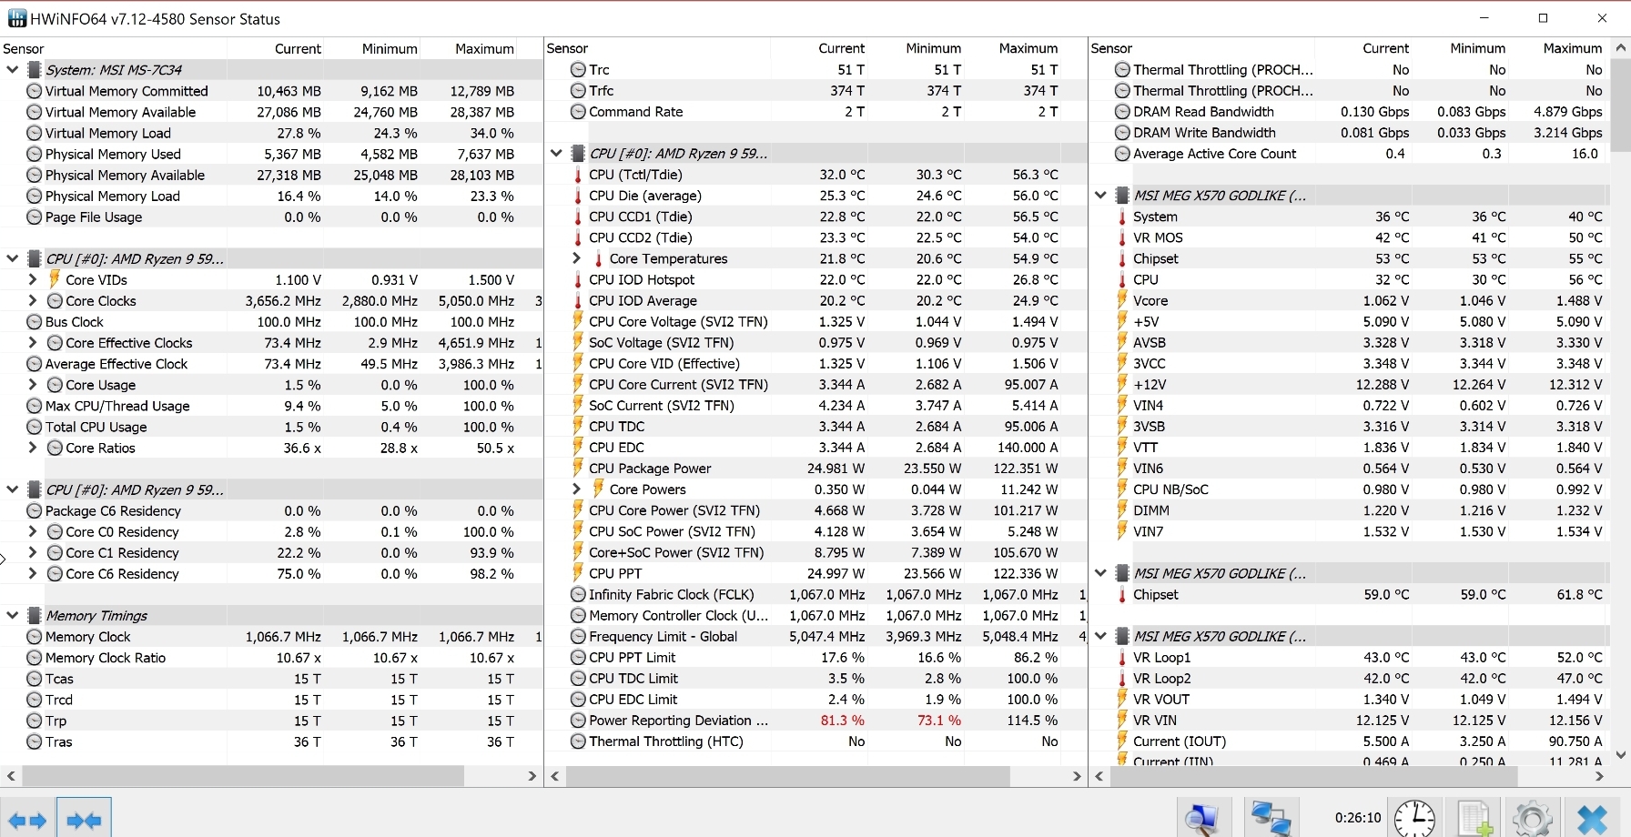This screenshot has height=837, width=1631.
Task: Click the shrink-layout inward arrows button
Action: tap(84, 820)
